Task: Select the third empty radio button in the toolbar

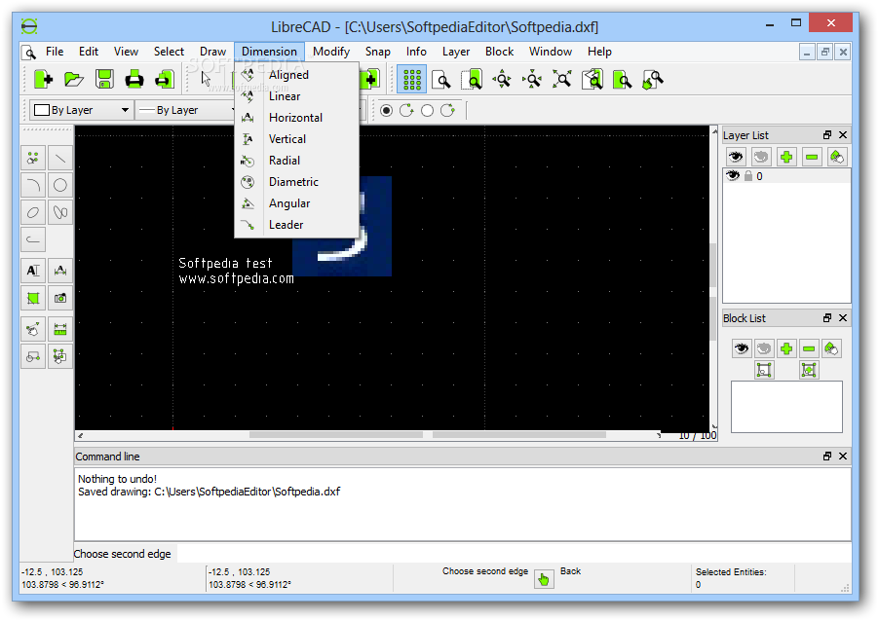Action: (x=427, y=110)
